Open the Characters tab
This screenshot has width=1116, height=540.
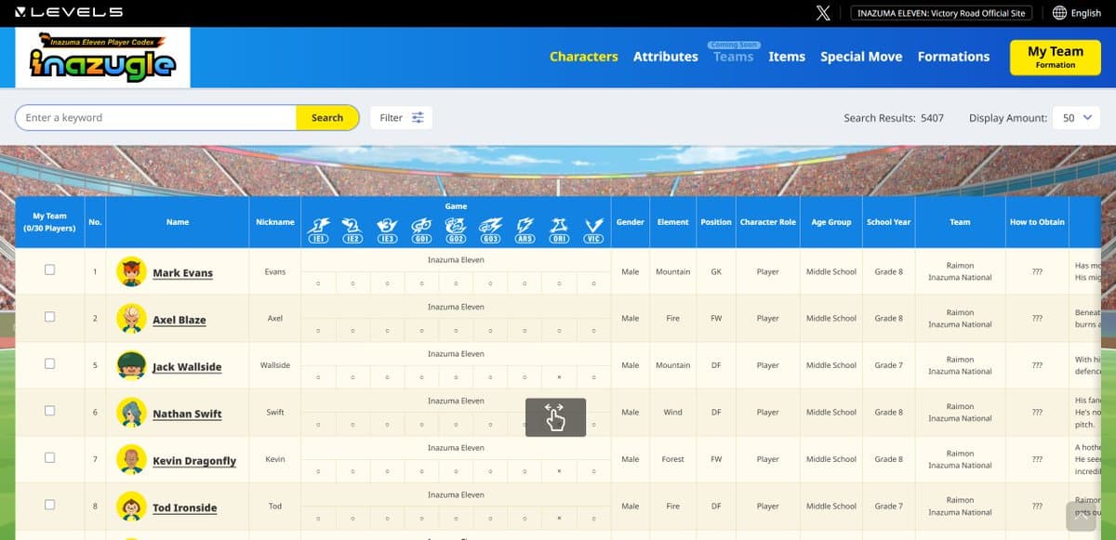[584, 57]
